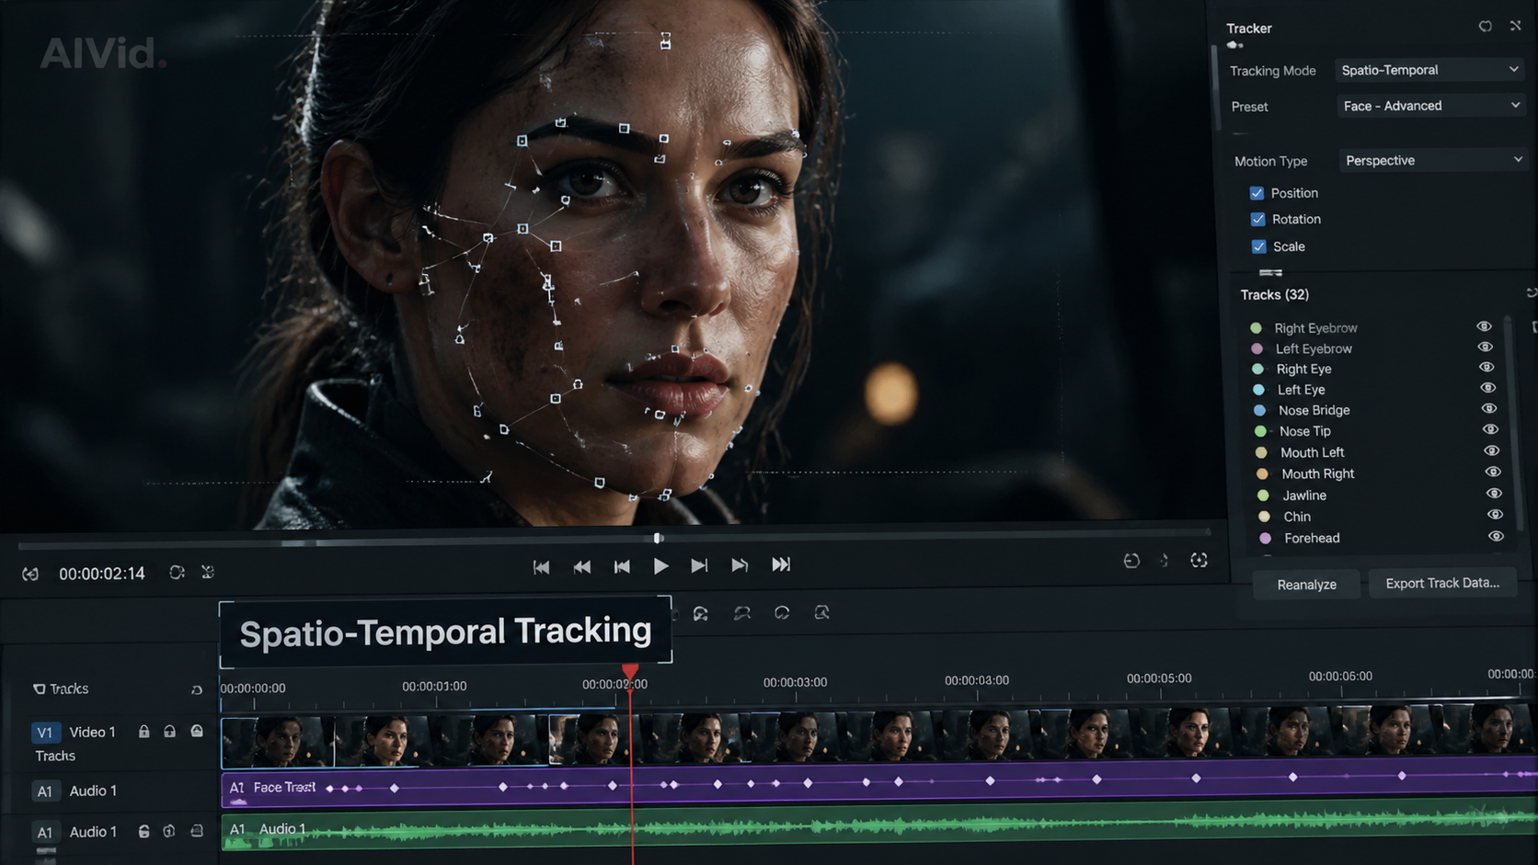This screenshot has width=1538, height=865.
Task: Click the lock icon on Video 1 track
Action: 143,732
